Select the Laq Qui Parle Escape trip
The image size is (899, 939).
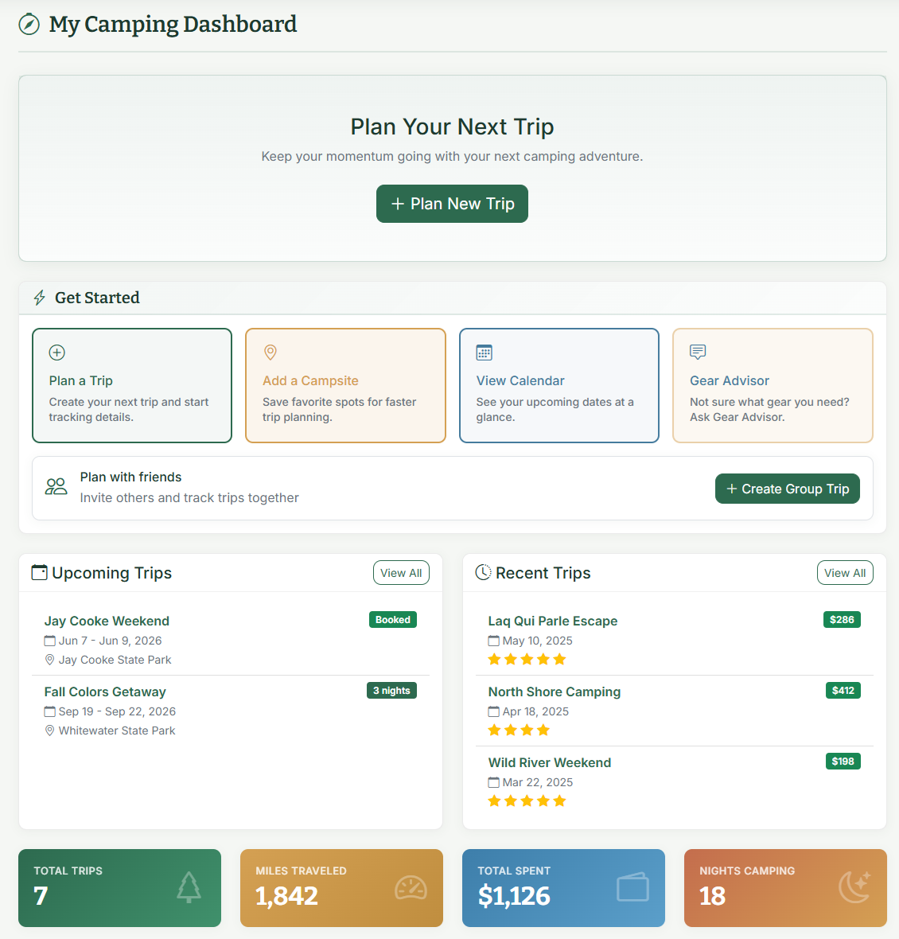click(552, 621)
